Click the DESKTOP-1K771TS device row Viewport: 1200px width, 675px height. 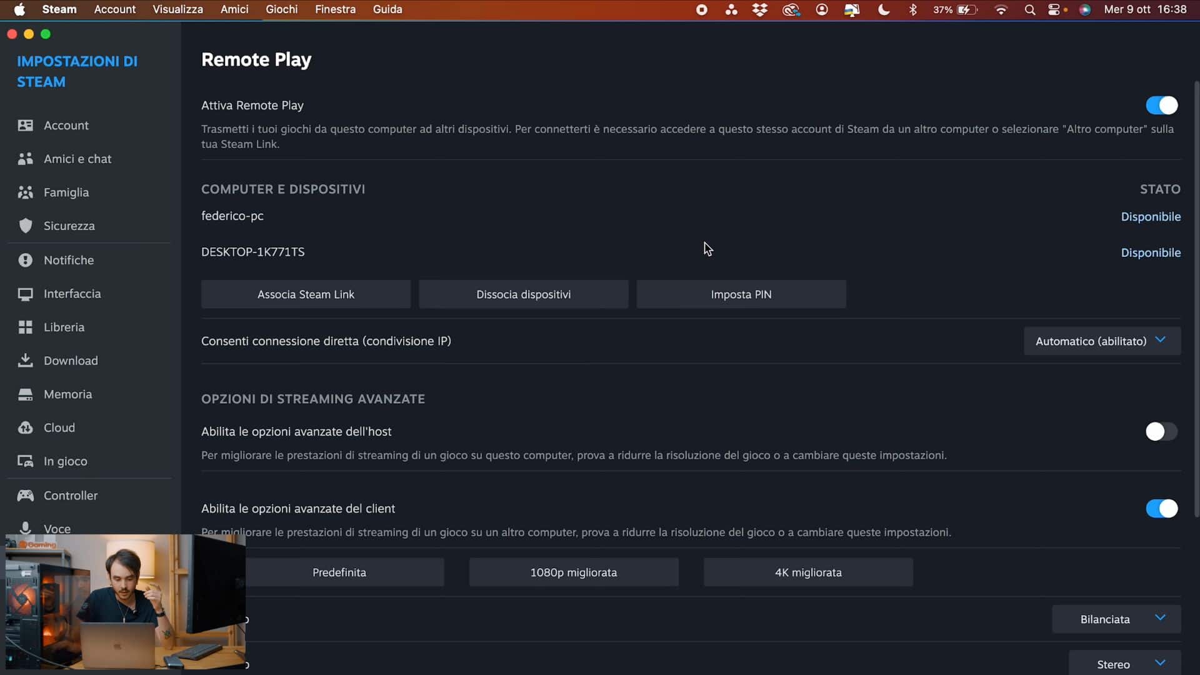click(x=691, y=252)
